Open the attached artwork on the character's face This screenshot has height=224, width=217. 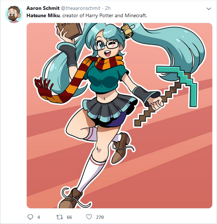[x=107, y=48]
